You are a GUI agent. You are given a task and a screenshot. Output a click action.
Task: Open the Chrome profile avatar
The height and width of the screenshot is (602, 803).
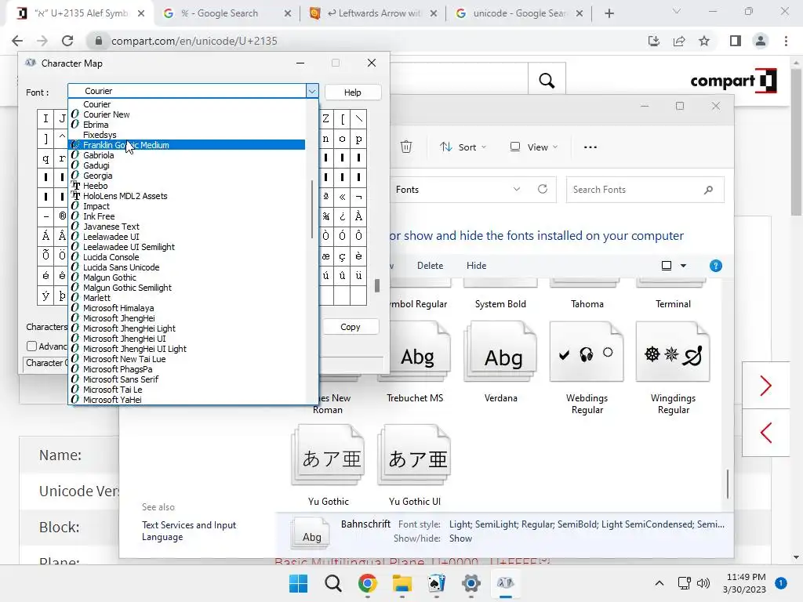(761, 41)
